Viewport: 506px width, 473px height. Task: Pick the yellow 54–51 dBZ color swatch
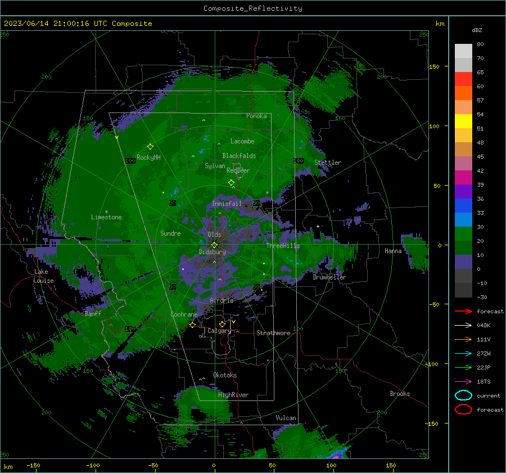point(463,121)
